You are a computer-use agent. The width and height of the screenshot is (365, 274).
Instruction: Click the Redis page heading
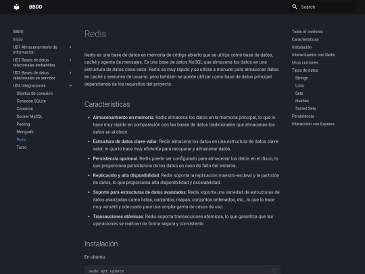[95, 34]
